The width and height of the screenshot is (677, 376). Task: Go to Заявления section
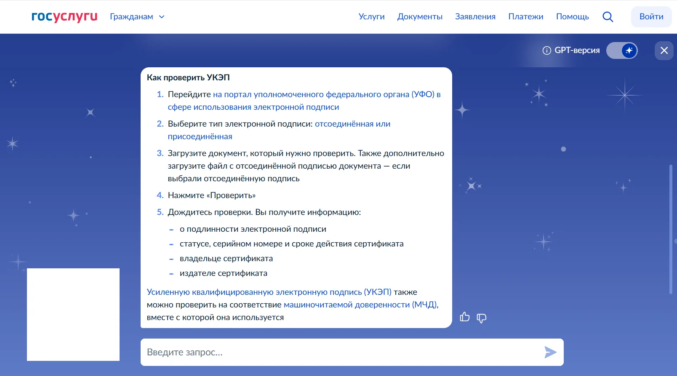(x=475, y=17)
